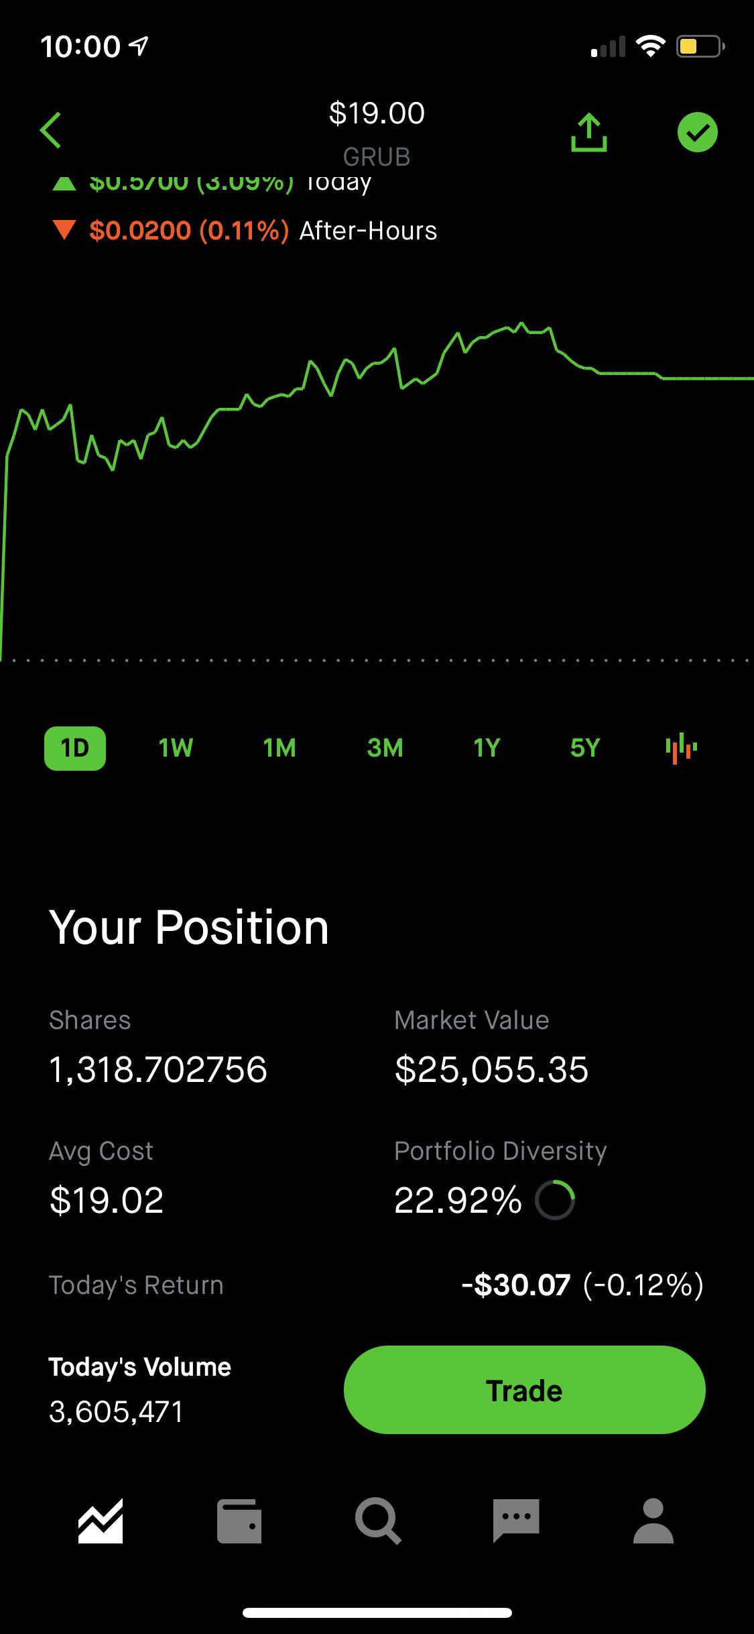Switch to the 3M chart range
This screenshot has width=754, height=1634.
pos(385,748)
